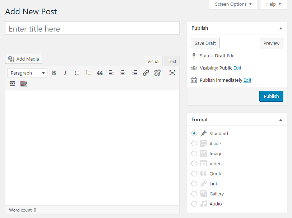Open the Paragraph style dropdown

pos(27,73)
